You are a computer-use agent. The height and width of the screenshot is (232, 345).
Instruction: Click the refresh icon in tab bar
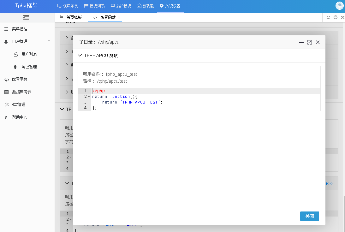(328, 17)
